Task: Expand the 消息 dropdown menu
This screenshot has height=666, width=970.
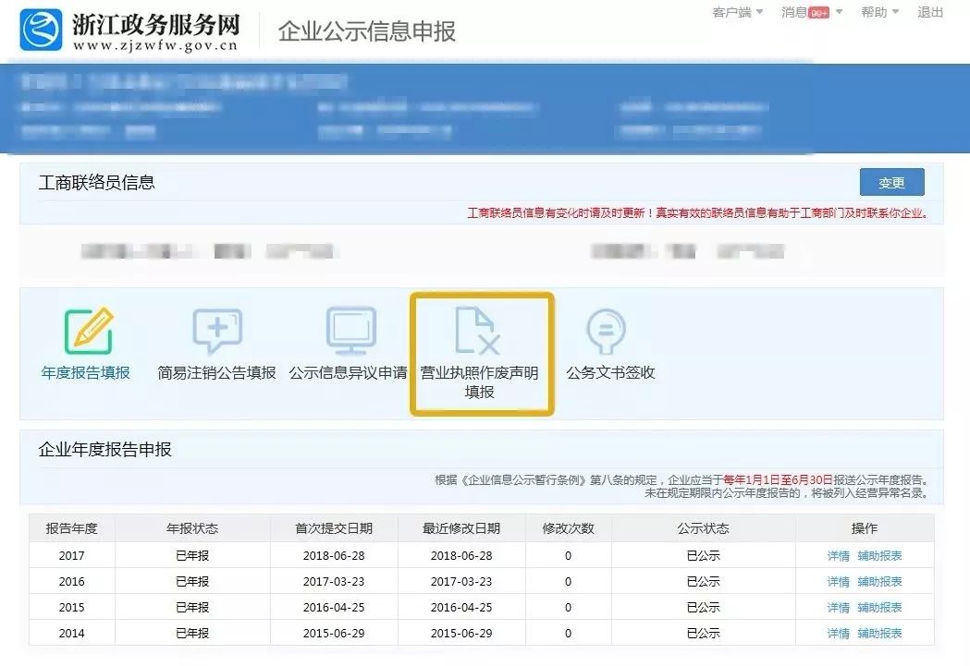Action: click(x=801, y=12)
